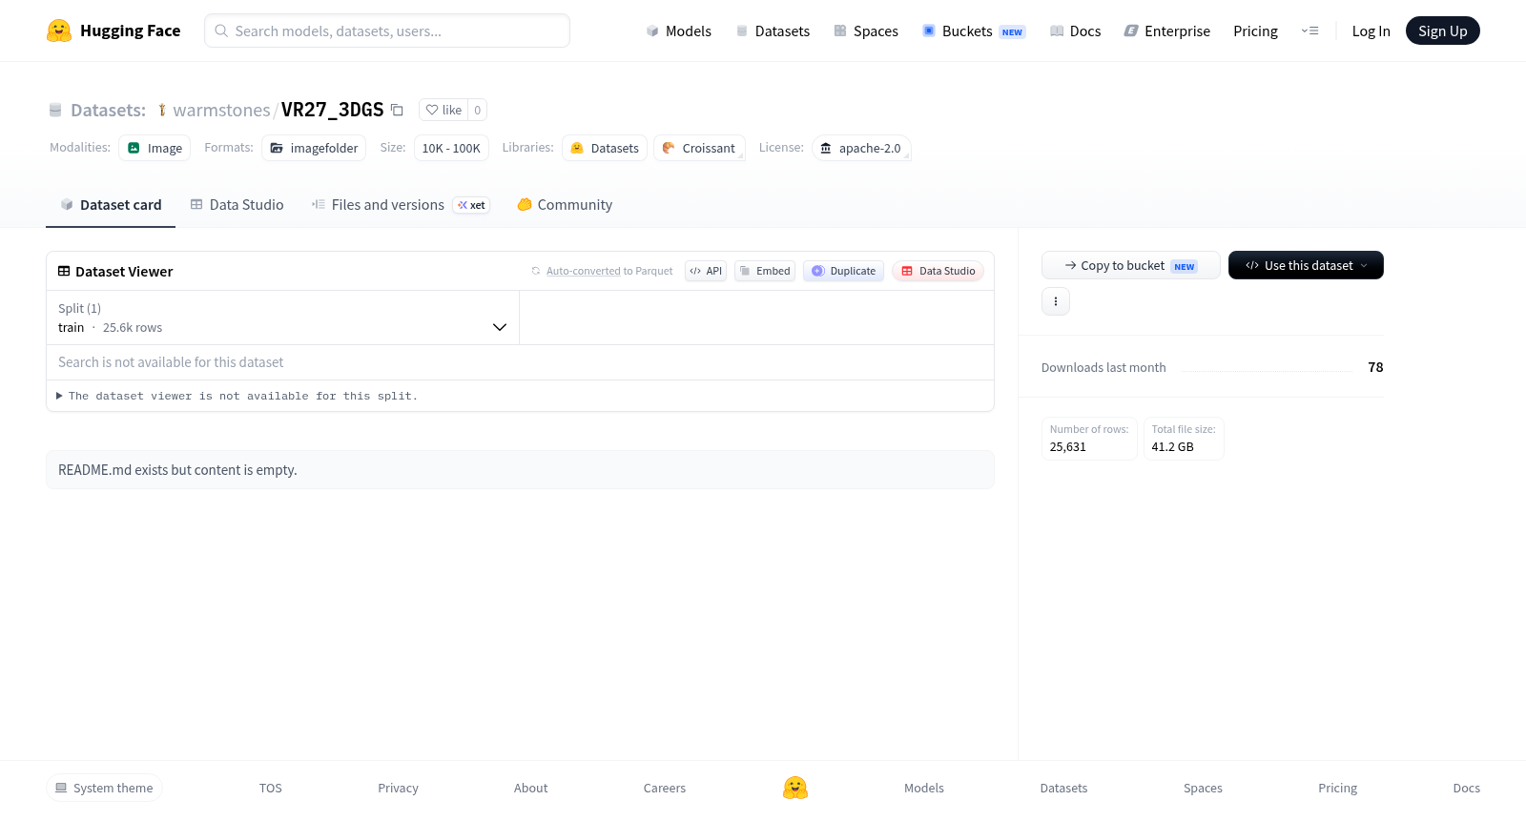Open Models in the top navigation
Viewport: 1526px width, 821px height.
tap(678, 31)
